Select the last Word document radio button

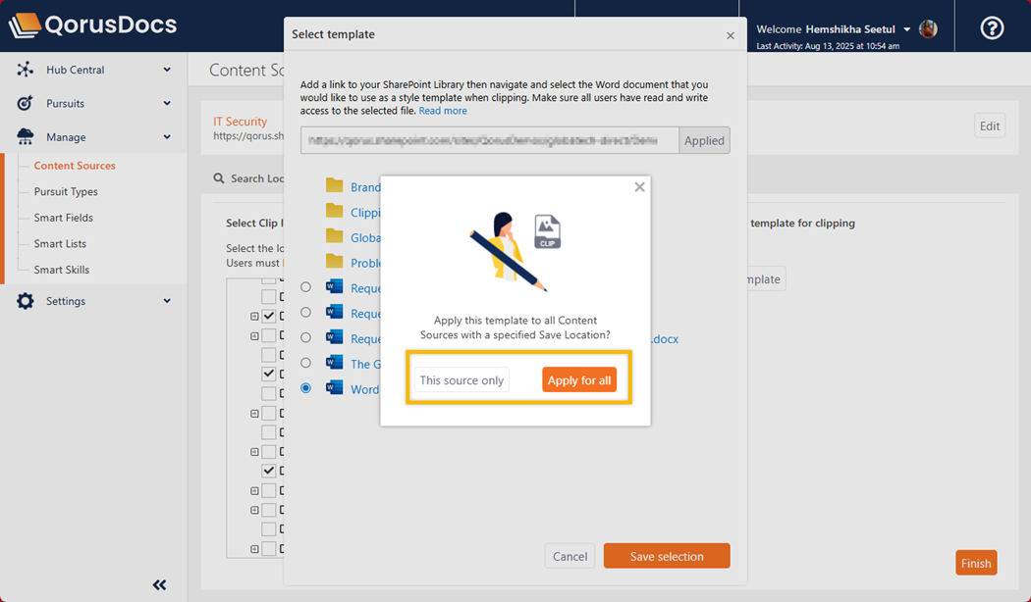[305, 388]
